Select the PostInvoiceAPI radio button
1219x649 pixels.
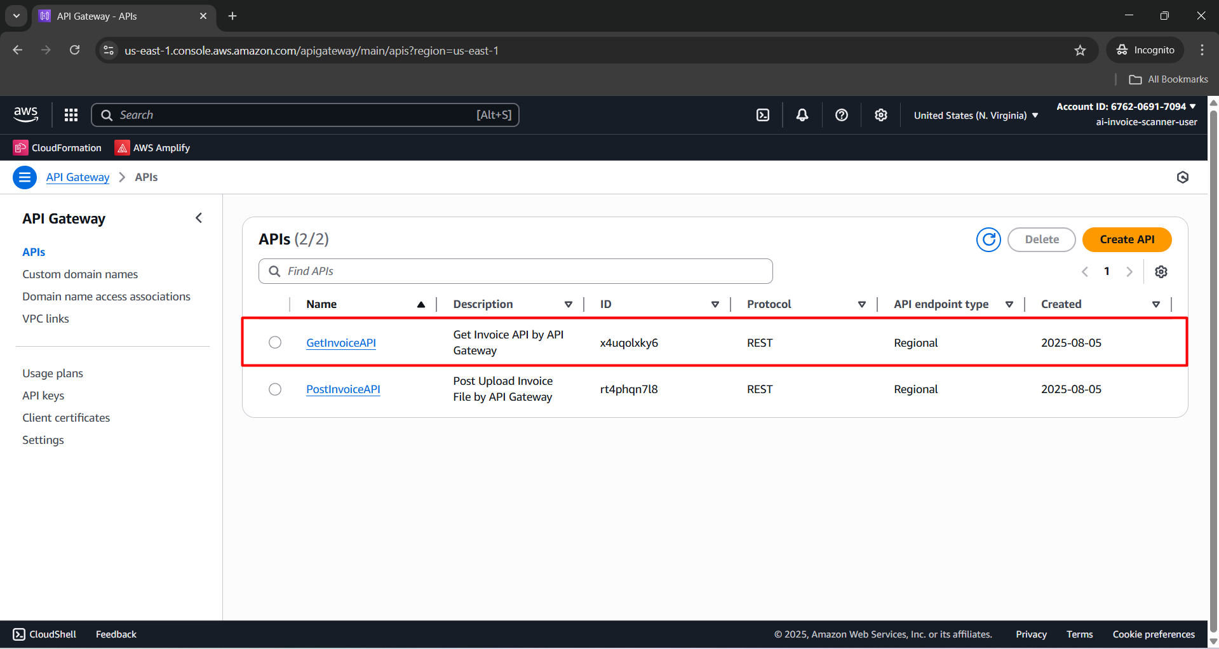click(x=274, y=389)
